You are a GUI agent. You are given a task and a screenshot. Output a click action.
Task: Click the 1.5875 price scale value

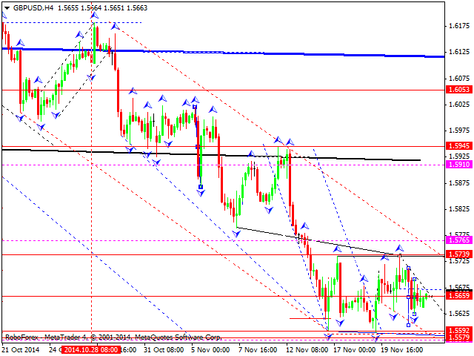click(x=459, y=182)
